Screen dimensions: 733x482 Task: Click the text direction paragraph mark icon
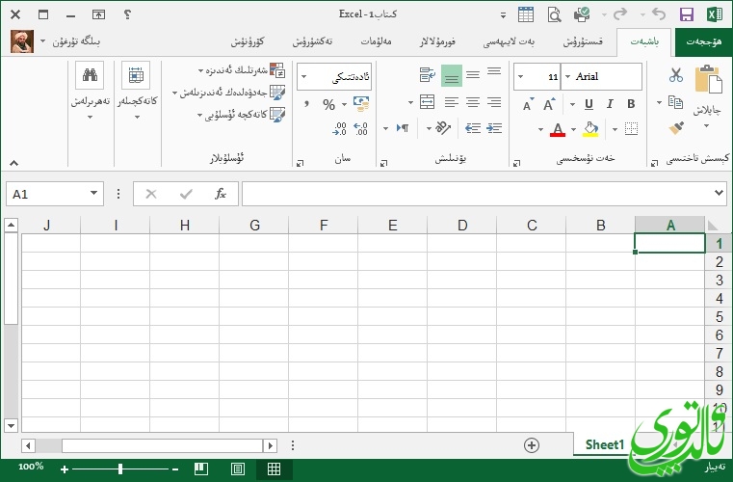[x=402, y=128]
